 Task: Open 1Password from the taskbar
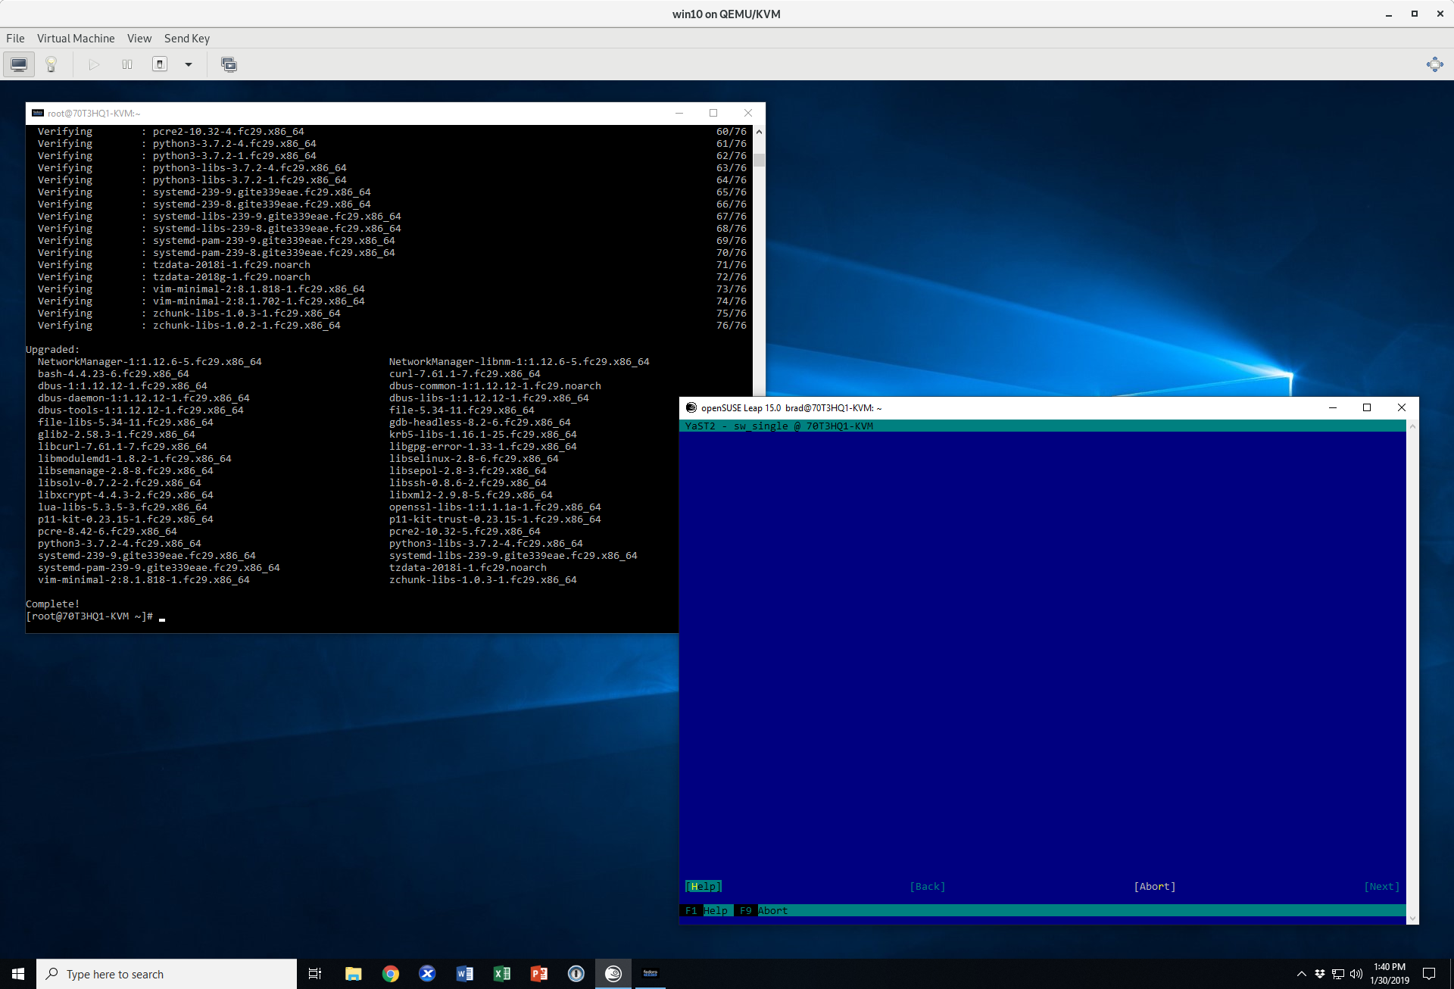coord(576,974)
